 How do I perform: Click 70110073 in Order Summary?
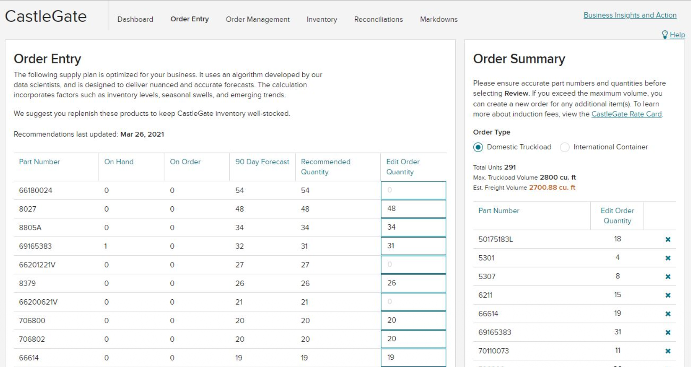[493, 351]
